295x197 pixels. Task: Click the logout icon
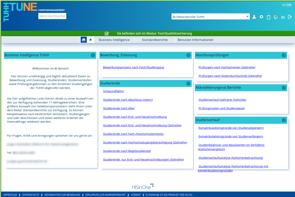click(290, 17)
